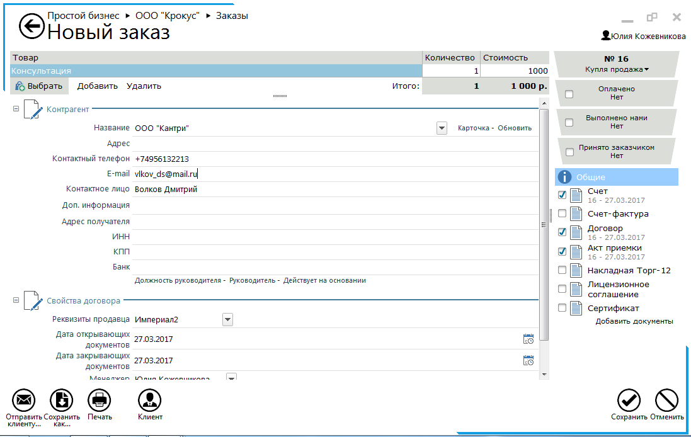Click scrollbar down arrow in form
The height and width of the screenshot is (437, 691).
point(544,375)
